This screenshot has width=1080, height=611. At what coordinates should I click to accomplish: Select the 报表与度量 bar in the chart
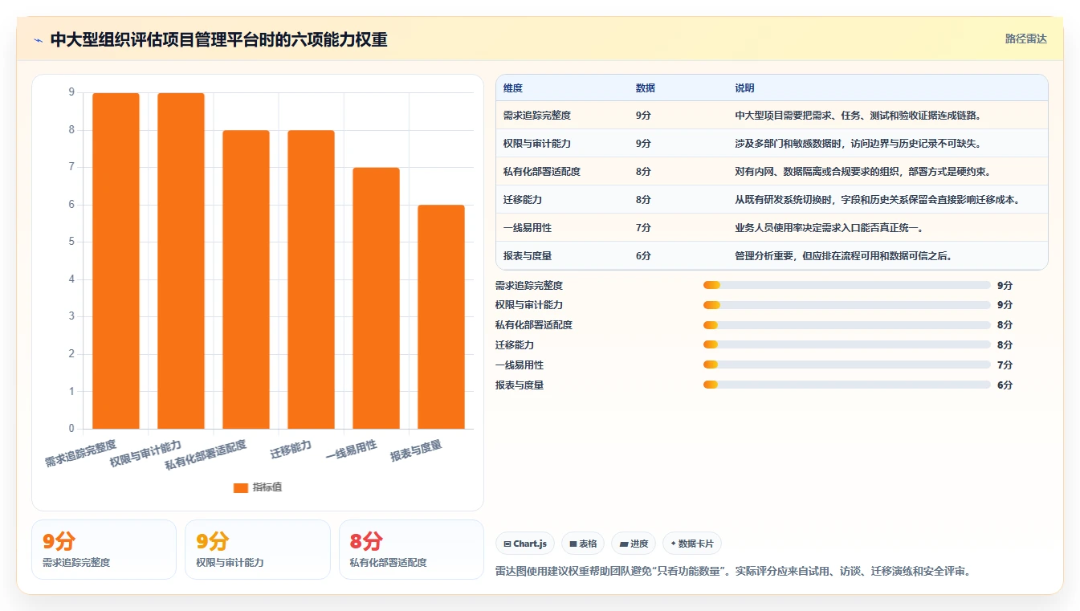pyautogui.click(x=441, y=317)
